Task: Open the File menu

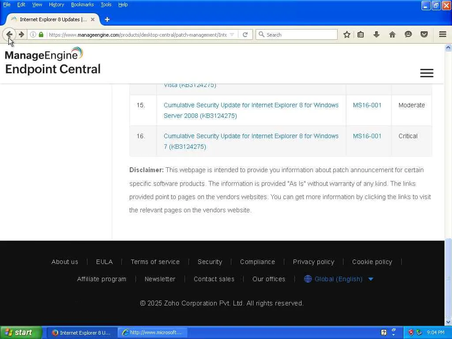Action: coord(7,4)
